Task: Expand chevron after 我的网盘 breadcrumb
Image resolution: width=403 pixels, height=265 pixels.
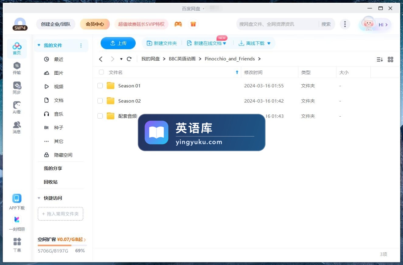Action: [x=164, y=59]
